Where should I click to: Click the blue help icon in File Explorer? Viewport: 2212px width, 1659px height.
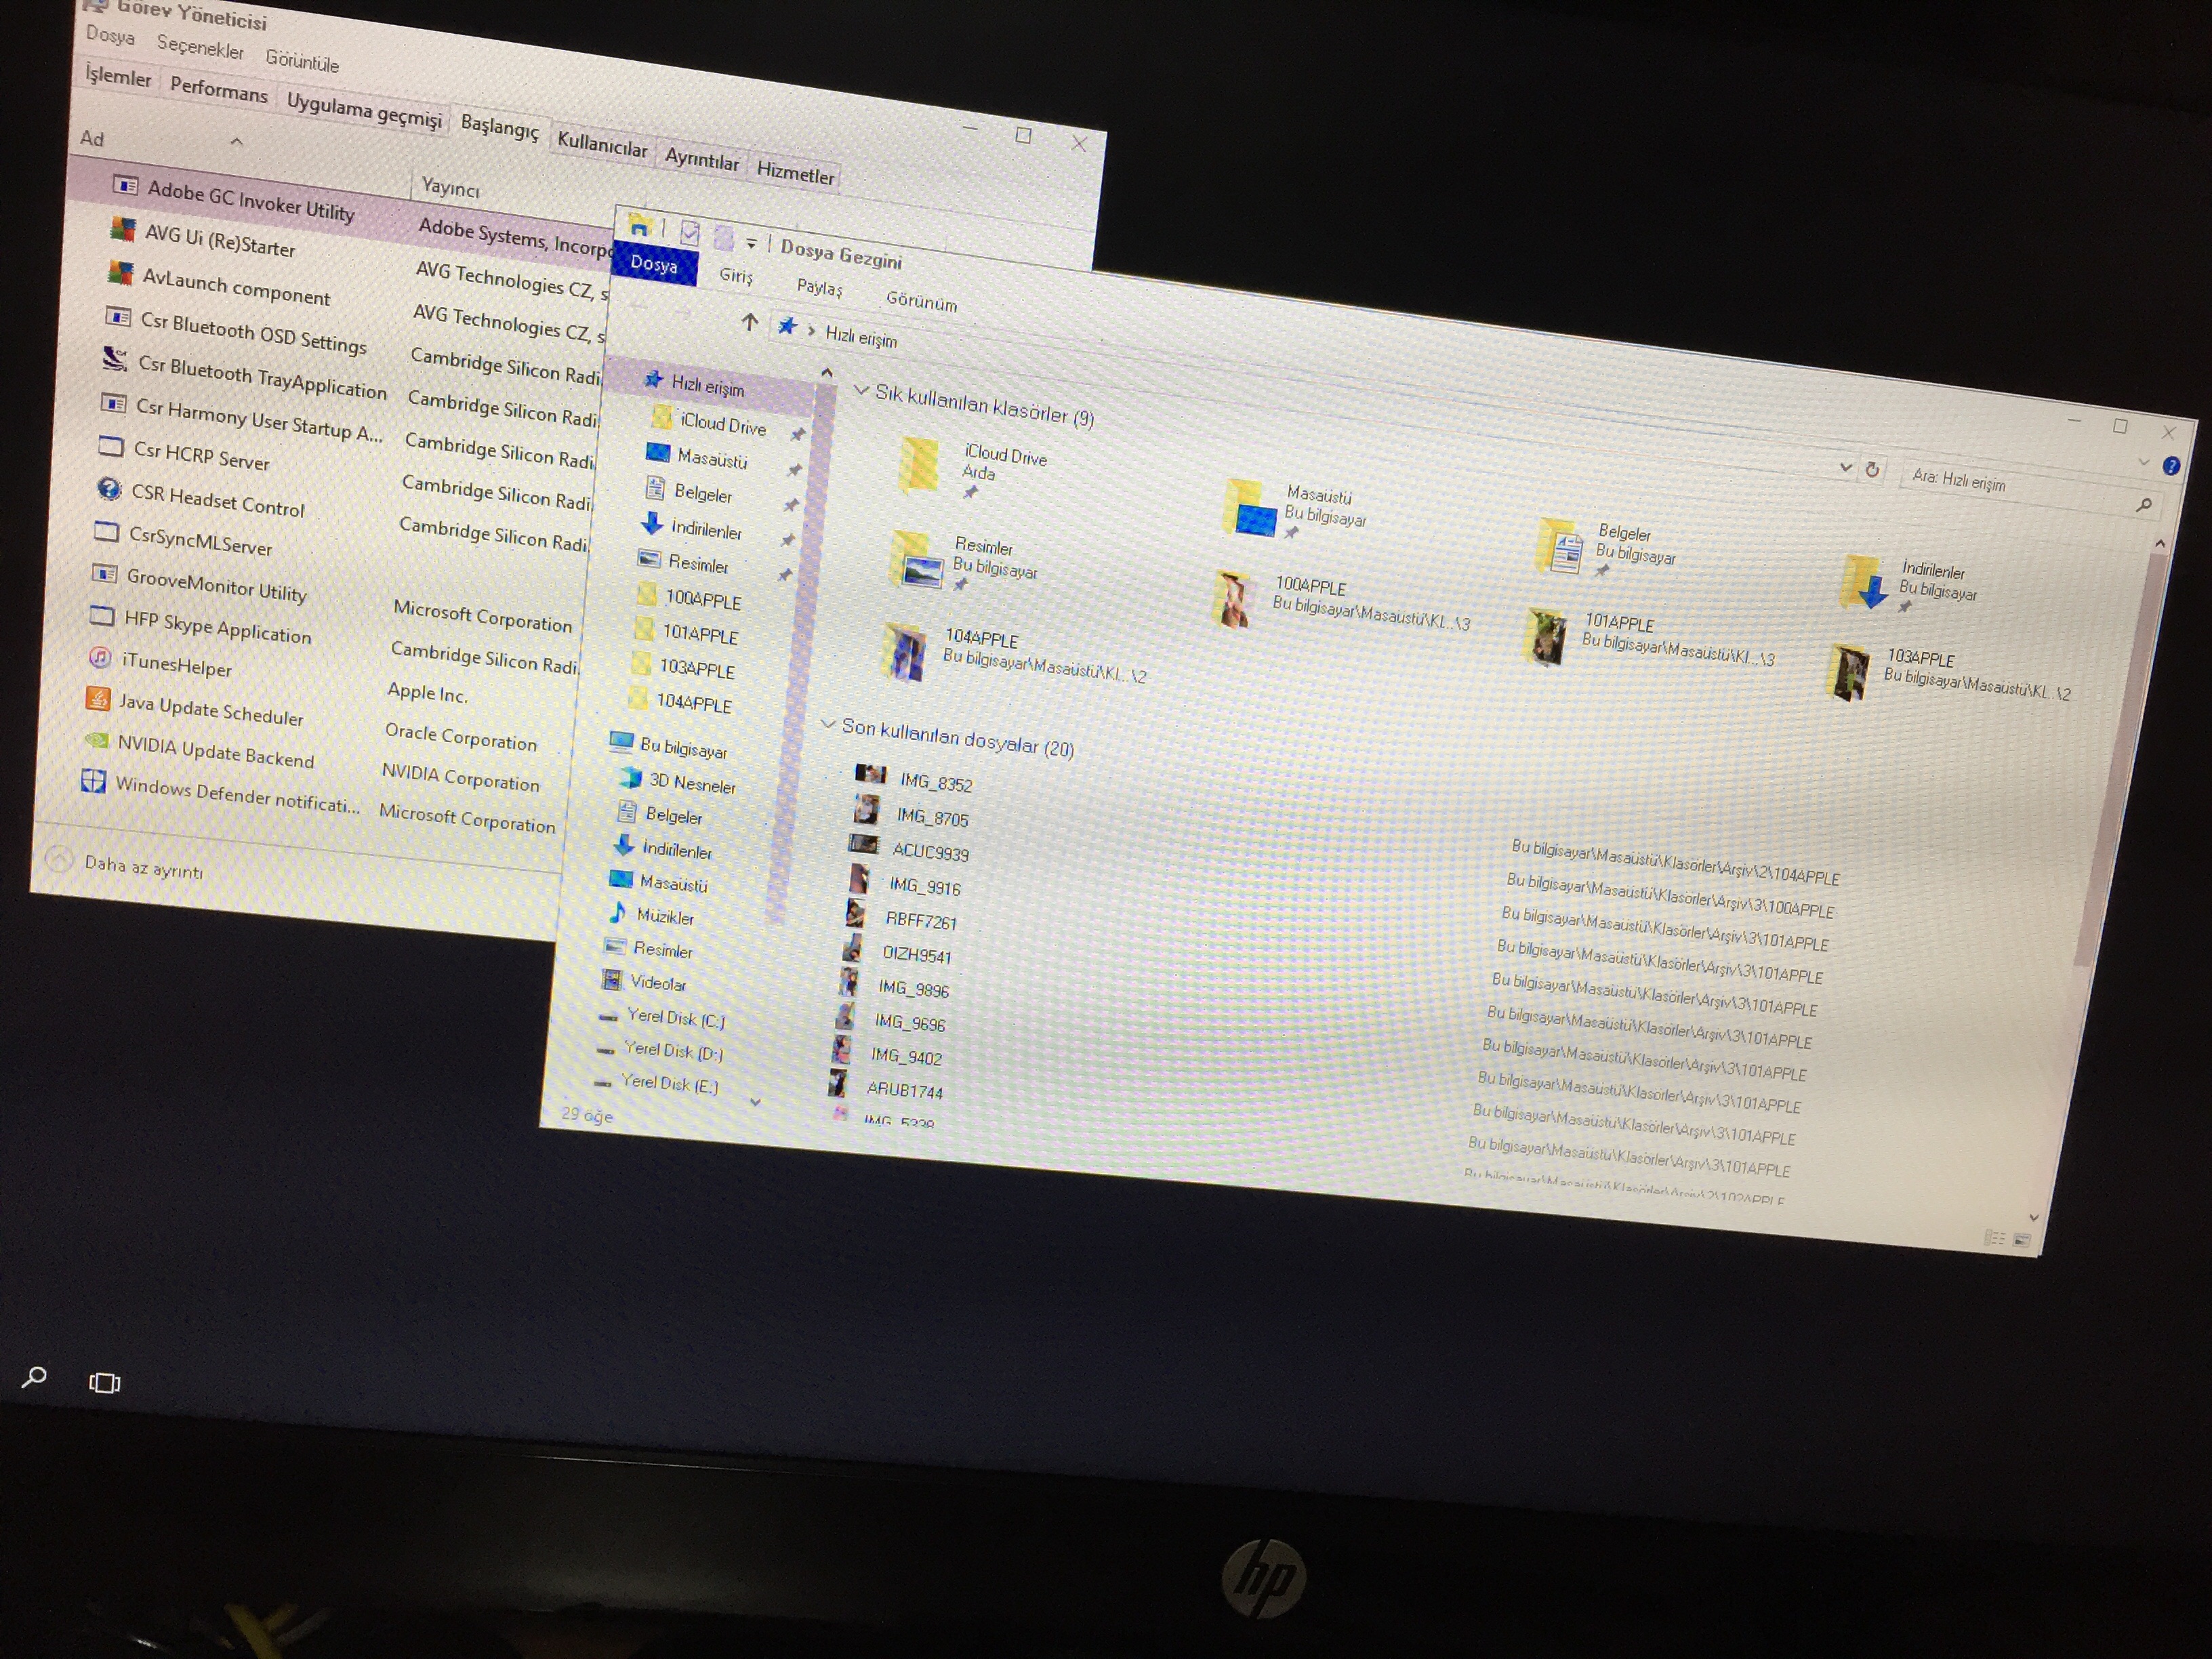2172,466
